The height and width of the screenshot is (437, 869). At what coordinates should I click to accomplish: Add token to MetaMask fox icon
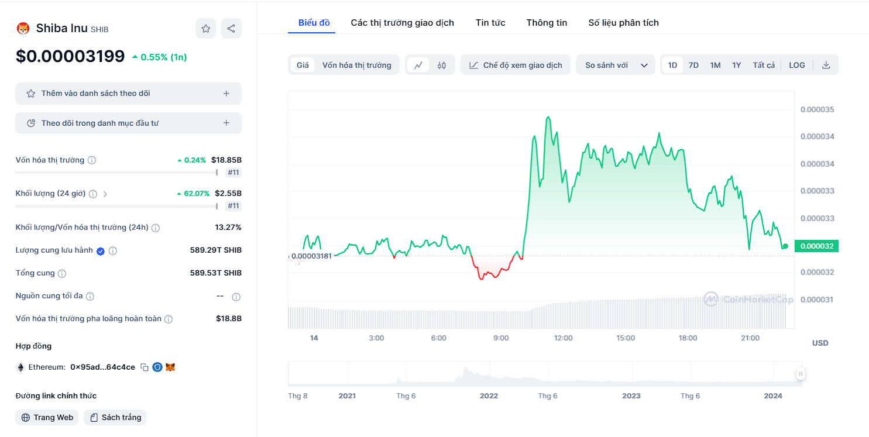click(170, 367)
